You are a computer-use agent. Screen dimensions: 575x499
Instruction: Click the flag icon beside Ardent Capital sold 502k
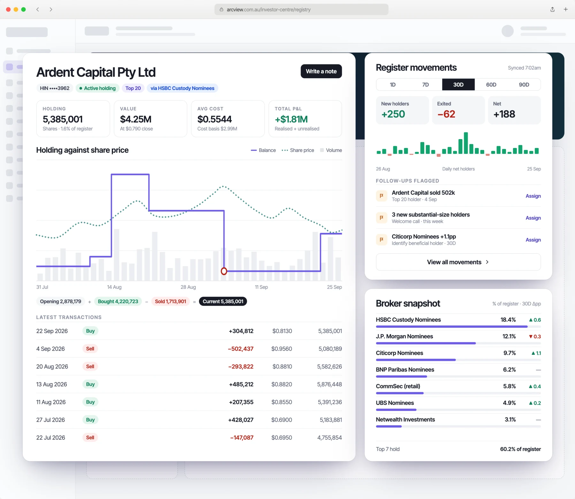tap(381, 196)
